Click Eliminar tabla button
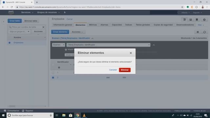This screenshot has width=210, height=118. coord(31,21)
